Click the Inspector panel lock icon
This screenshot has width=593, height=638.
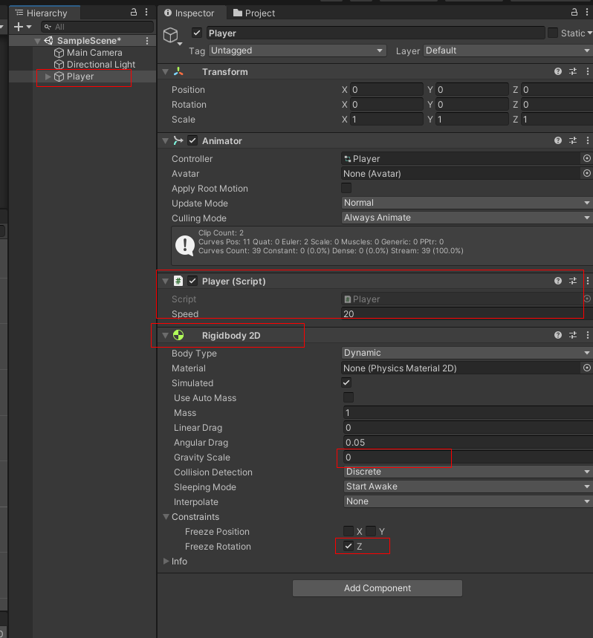[x=574, y=12]
